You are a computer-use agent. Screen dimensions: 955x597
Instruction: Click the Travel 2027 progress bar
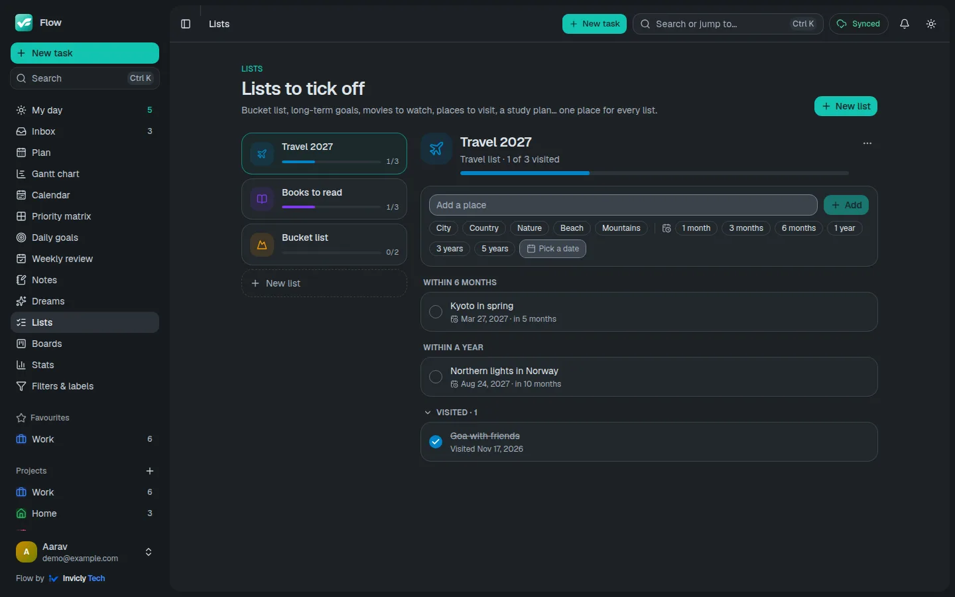pos(655,173)
